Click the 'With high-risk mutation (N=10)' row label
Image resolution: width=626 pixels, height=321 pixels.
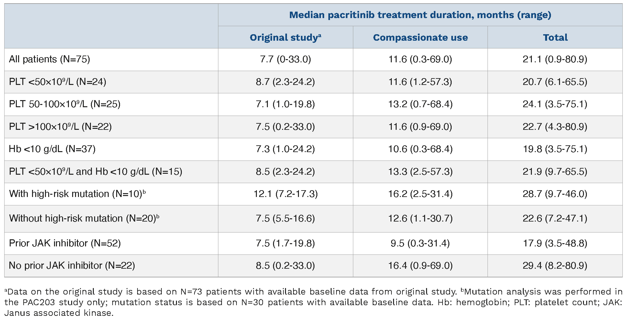77,194
